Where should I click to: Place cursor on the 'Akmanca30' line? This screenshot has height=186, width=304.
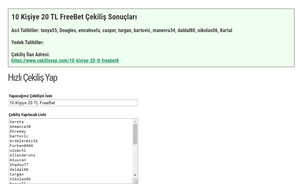pyautogui.click(x=20, y=127)
